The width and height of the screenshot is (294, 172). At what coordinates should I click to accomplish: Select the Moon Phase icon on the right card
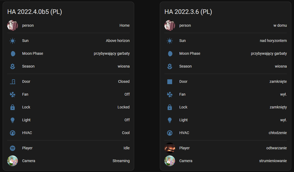tap(170, 53)
